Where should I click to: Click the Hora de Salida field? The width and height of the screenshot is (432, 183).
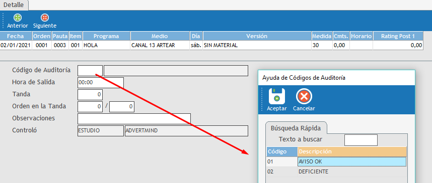click(x=101, y=83)
